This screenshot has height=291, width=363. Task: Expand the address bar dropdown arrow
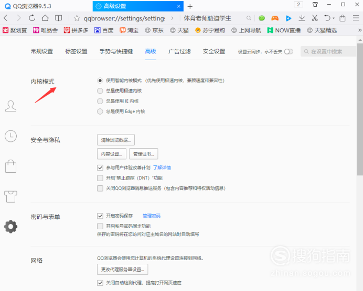point(172,18)
